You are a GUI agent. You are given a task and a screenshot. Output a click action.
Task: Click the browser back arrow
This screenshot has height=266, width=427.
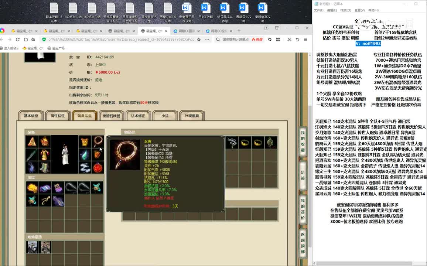point(2,40)
